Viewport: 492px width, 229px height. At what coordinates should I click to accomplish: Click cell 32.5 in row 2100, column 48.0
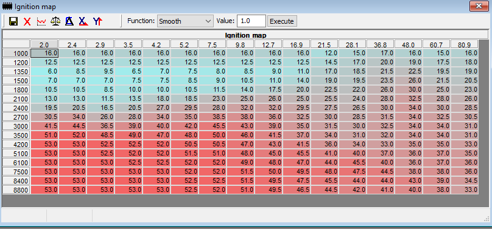[409, 98]
